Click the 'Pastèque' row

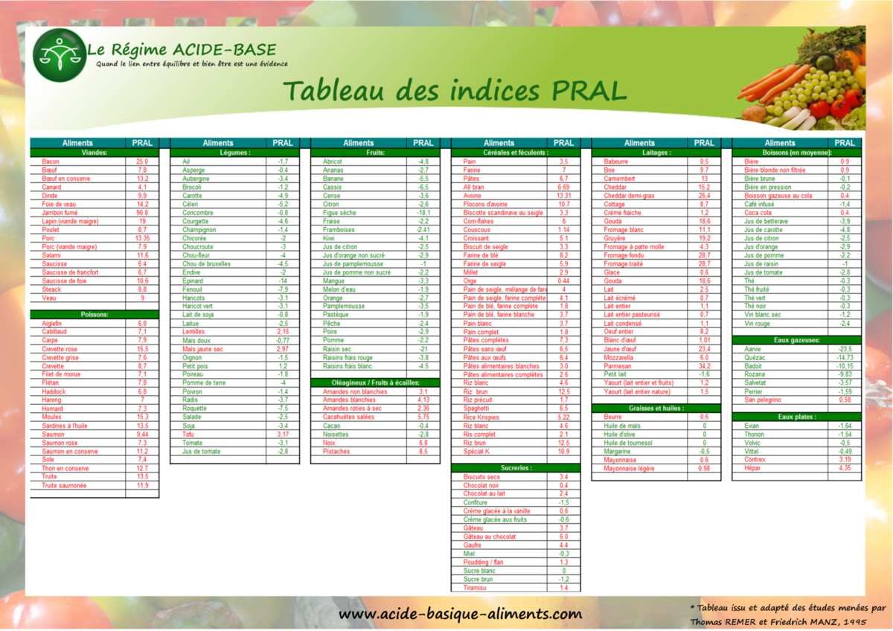pyautogui.click(x=375, y=315)
